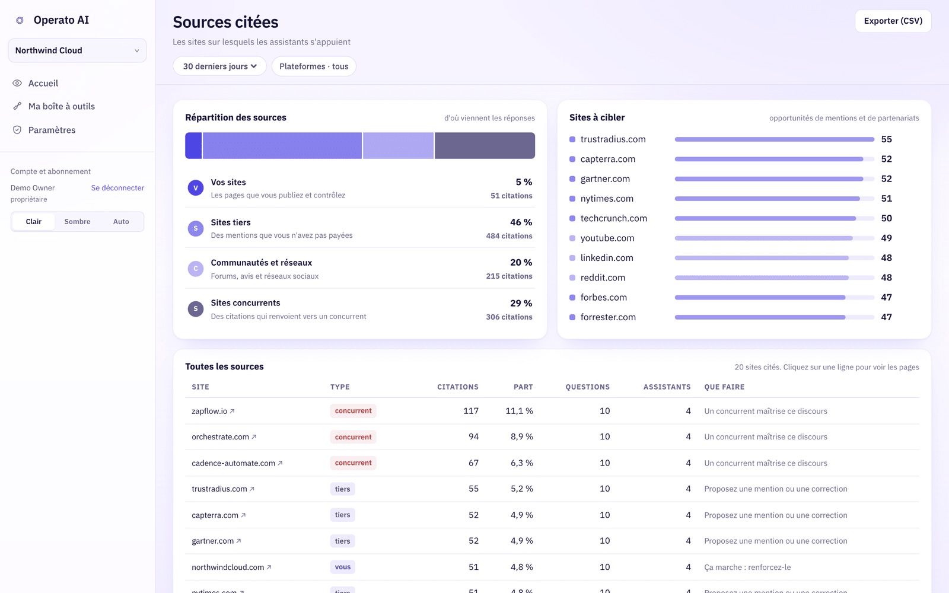Open northwindcloud.com external link arrow
Image resolution: width=949 pixels, height=593 pixels.
click(269, 568)
